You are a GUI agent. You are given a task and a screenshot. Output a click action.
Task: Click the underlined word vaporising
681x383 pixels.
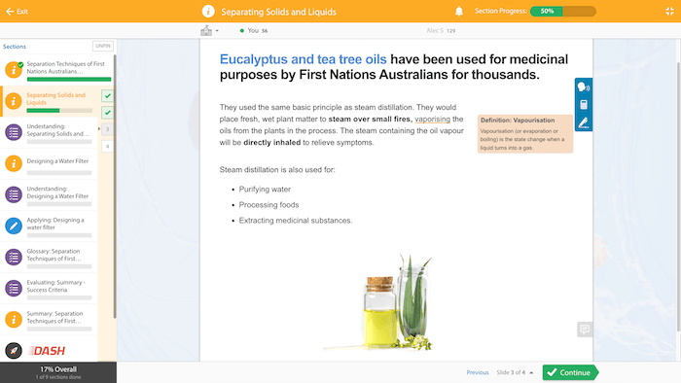pyautogui.click(x=432, y=119)
